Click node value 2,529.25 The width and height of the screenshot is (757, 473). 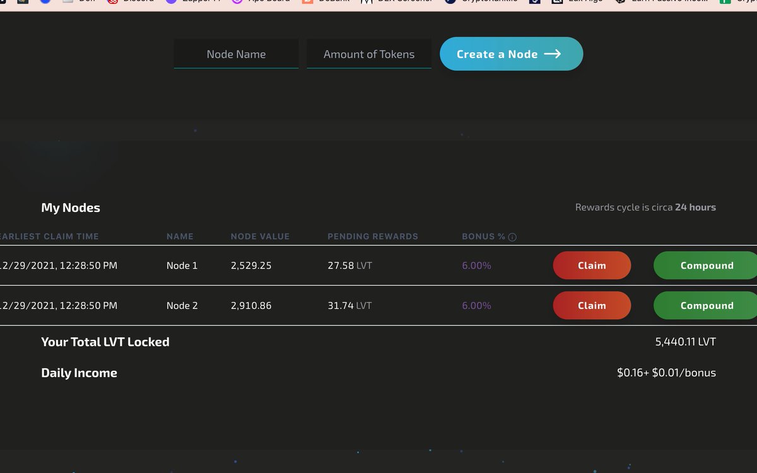251,266
